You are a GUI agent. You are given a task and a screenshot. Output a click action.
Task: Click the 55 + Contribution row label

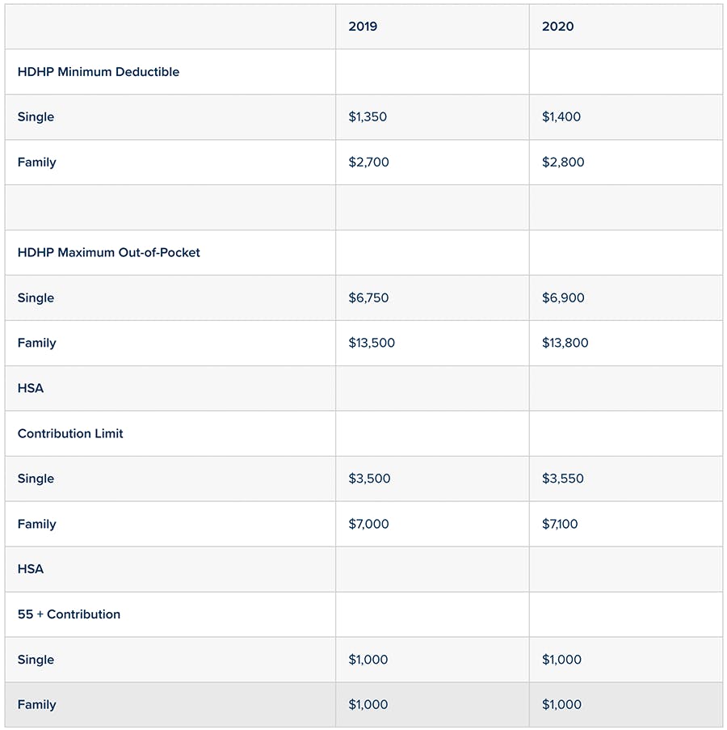[x=69, y=614]
